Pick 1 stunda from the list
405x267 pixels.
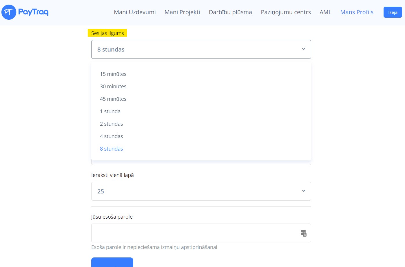[x=110, y=111]
